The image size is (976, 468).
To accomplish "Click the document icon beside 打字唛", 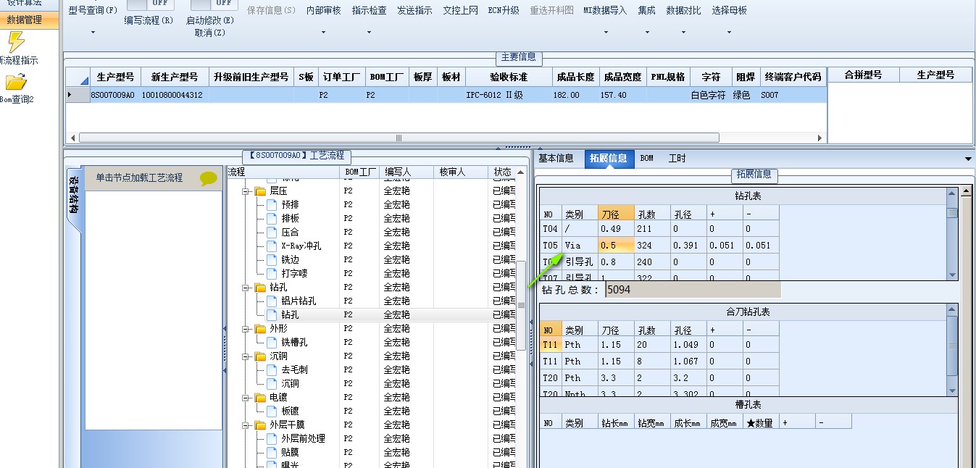I will pyautogui.click(x=272, y=274).
